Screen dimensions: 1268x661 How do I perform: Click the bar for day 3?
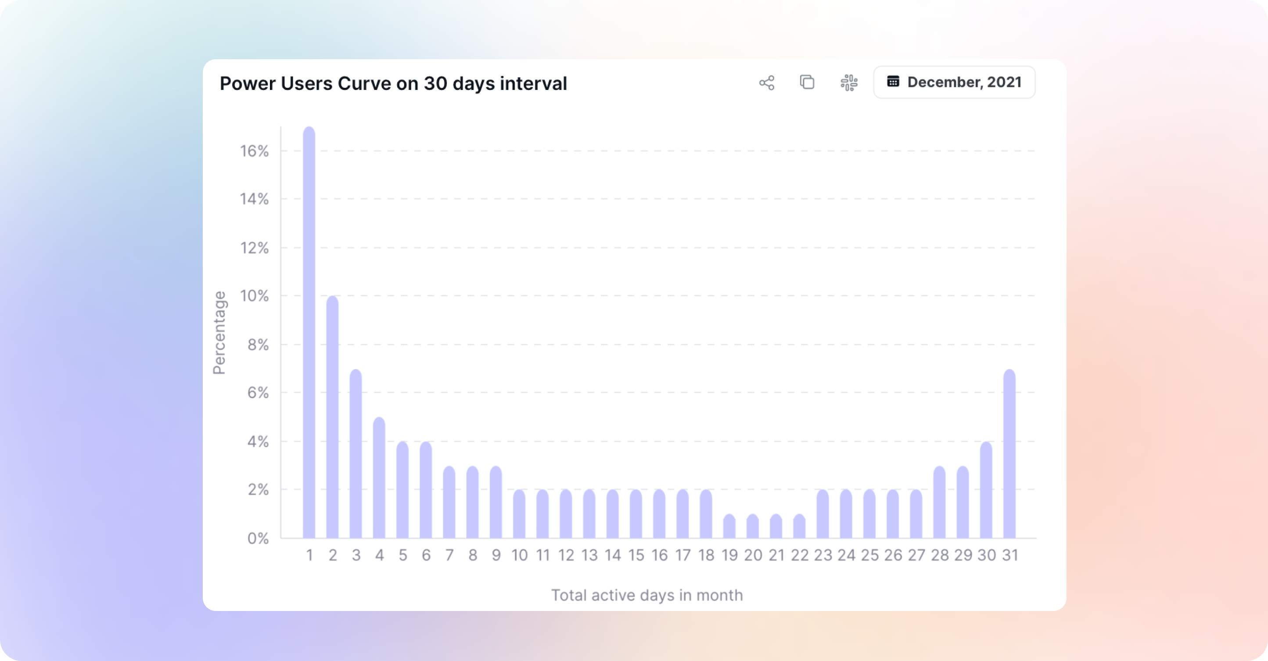(356, 453)
